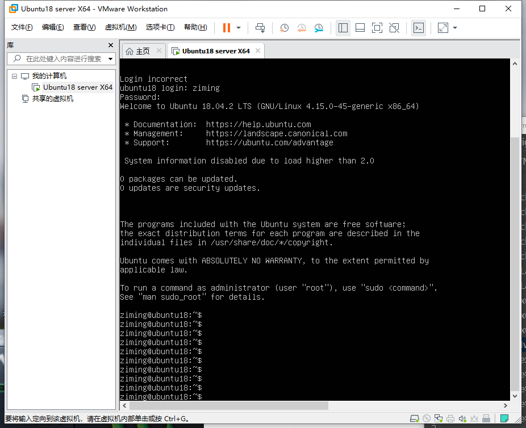Open the 帮助(H) menu
Viewport: 526px width, 428px height.
(195, 27)
